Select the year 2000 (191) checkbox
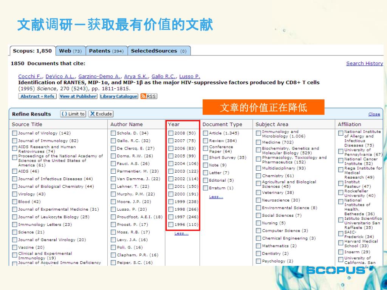387x290 pixels. coord(171,194)
